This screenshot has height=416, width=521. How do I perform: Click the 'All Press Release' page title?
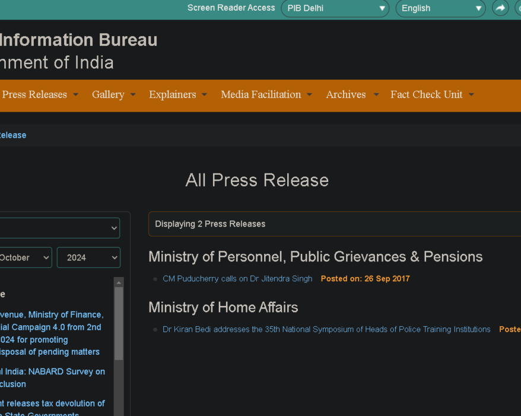pyautogui.click(x=257, y=180)
